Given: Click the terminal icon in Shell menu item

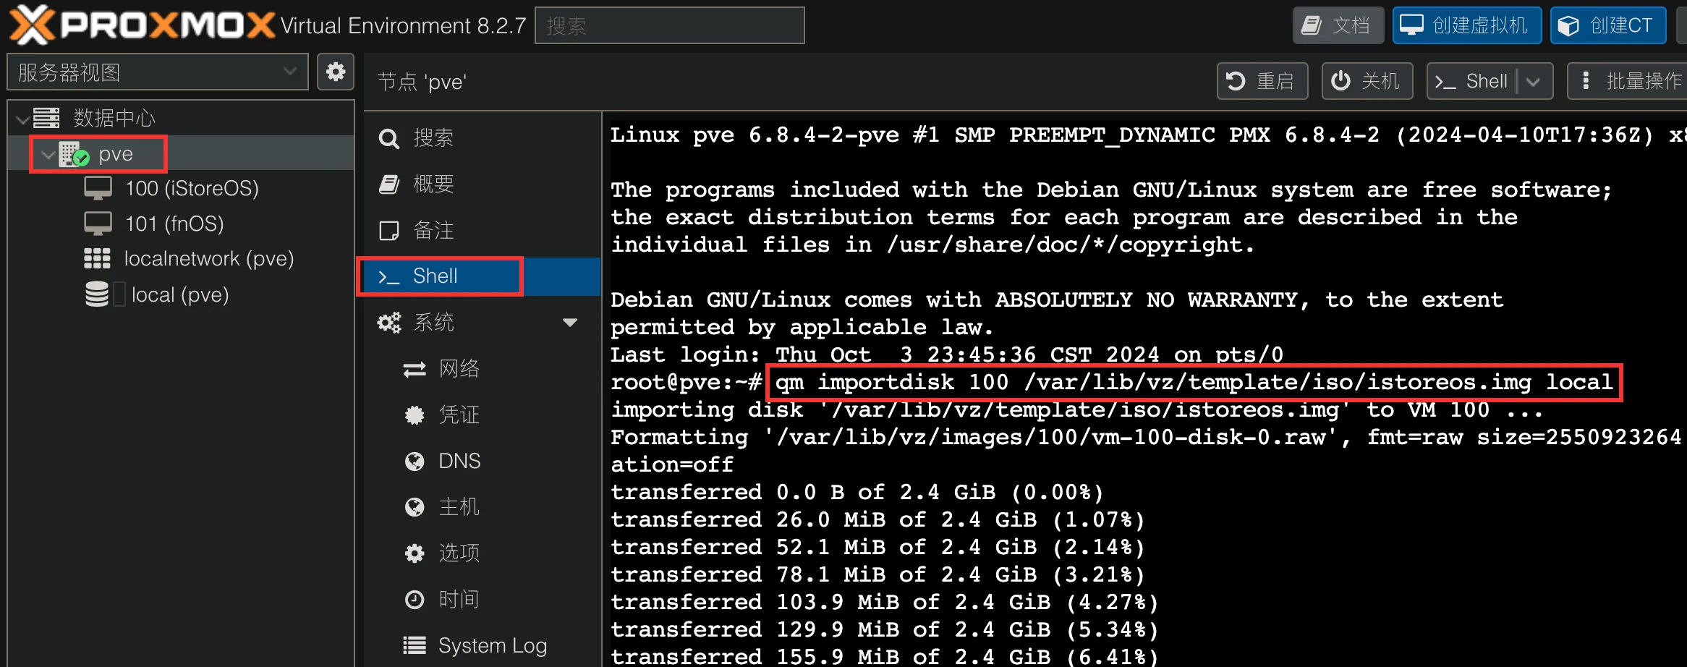Looking at the screenshot, I should click(x=389, y=277).
